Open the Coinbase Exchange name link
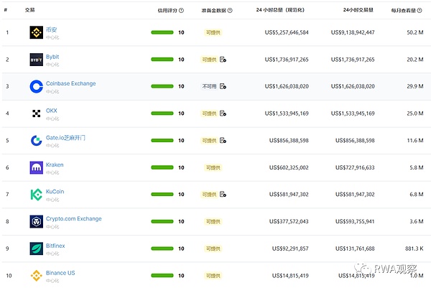 click(70, 83)
